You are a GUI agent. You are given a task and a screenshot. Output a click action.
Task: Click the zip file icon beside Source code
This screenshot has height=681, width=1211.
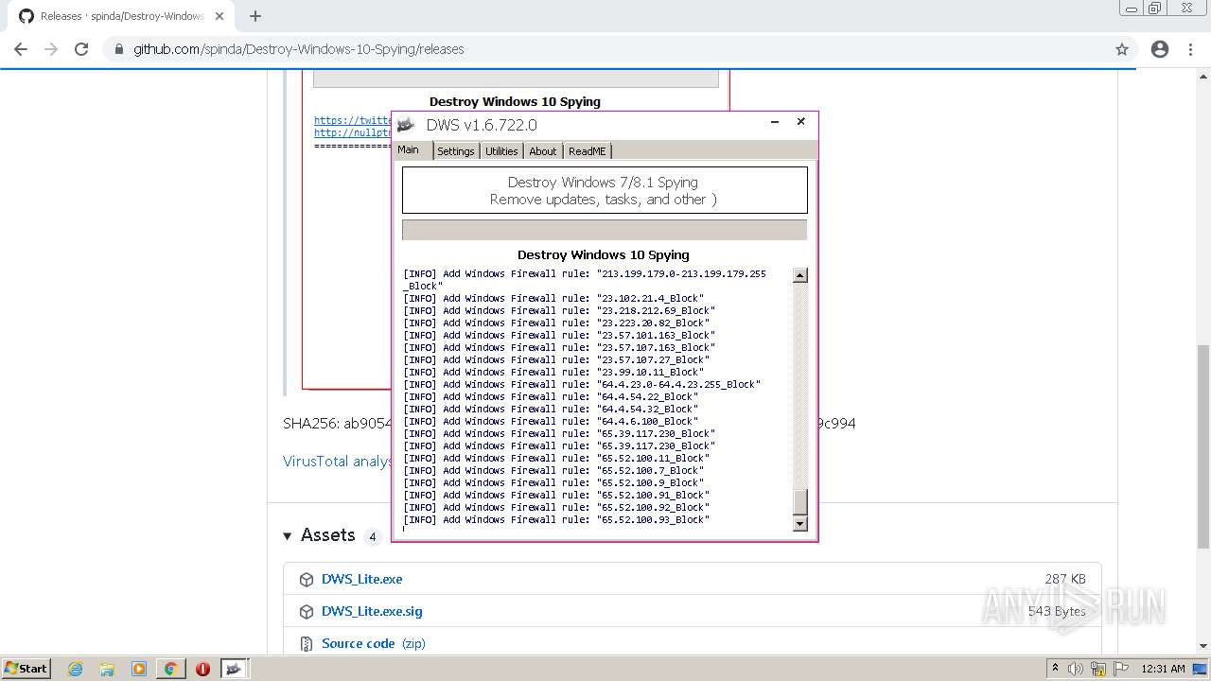[x=307, y=644]
